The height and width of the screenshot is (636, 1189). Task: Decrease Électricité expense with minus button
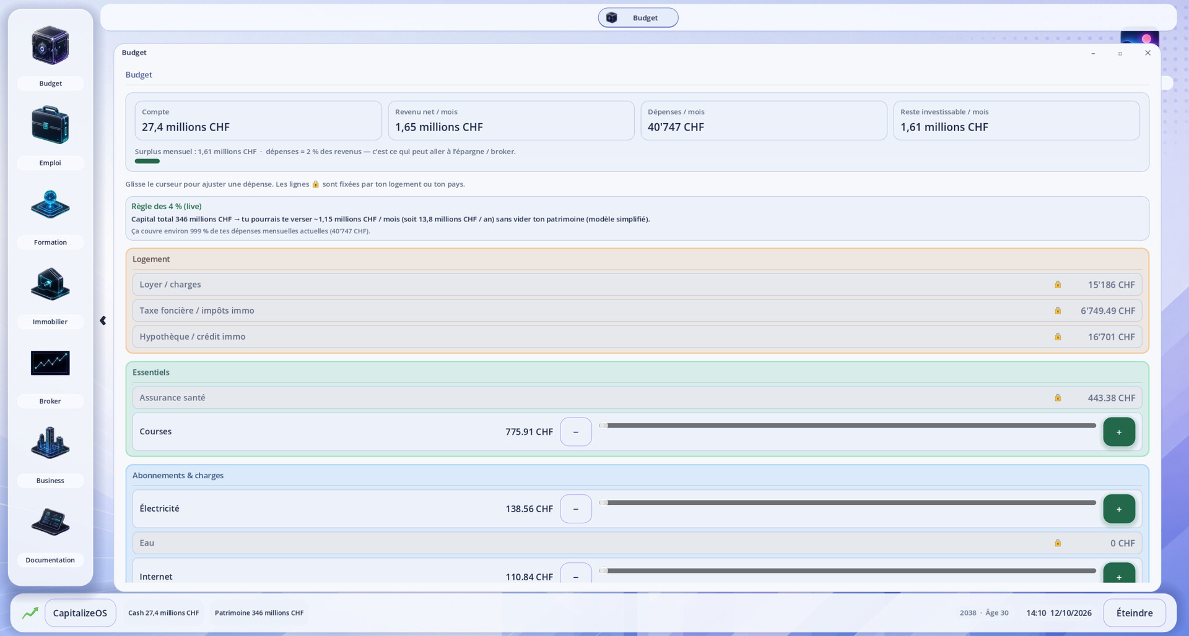576,509
